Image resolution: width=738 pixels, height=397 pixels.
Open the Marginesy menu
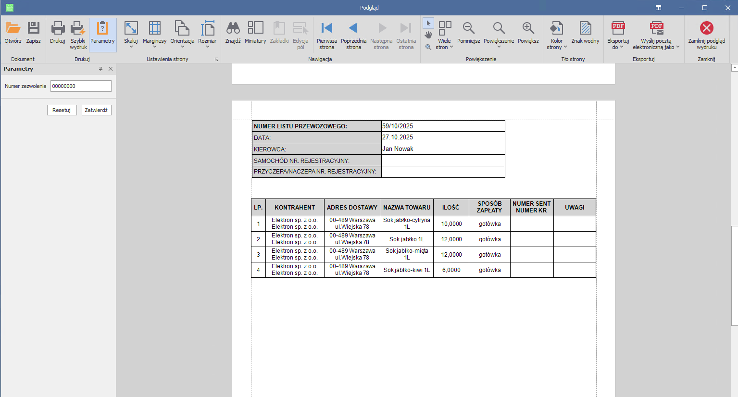154,35
